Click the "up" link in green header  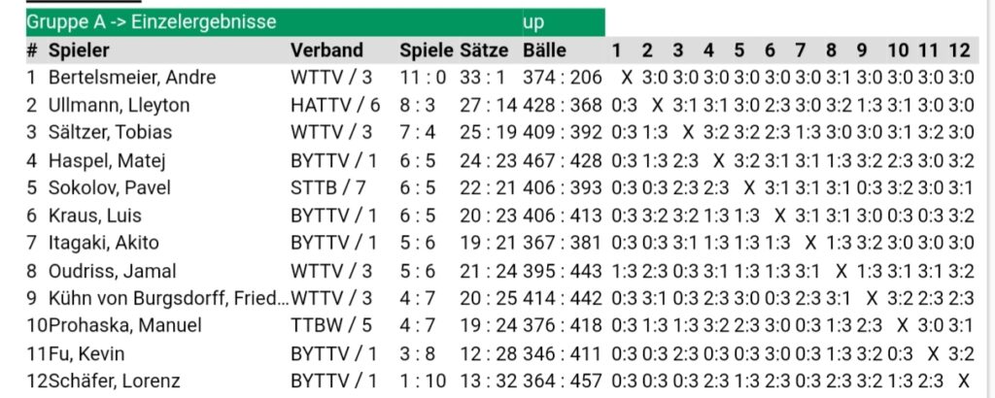pos(533,22)
